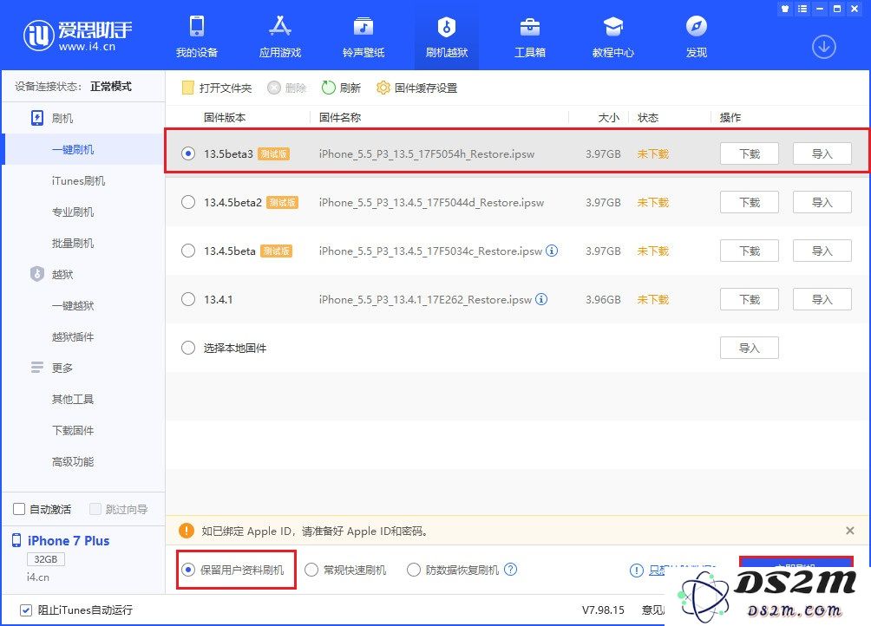The width and height of the screenshot is (871, 626).
Task: Open the 教程中心 tab
Action: pyautogui.click(x=613, y=36)
